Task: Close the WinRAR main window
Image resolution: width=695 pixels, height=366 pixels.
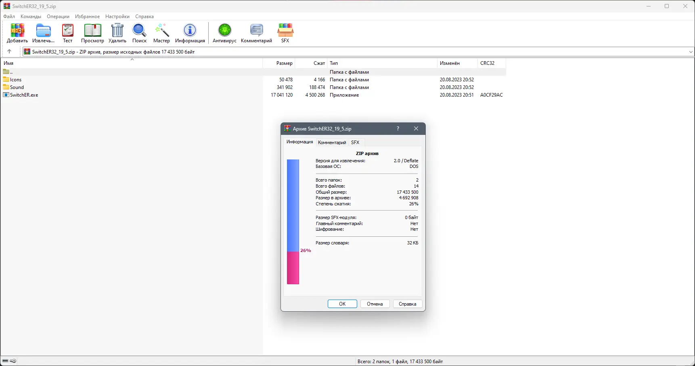Action: point(685,6)
